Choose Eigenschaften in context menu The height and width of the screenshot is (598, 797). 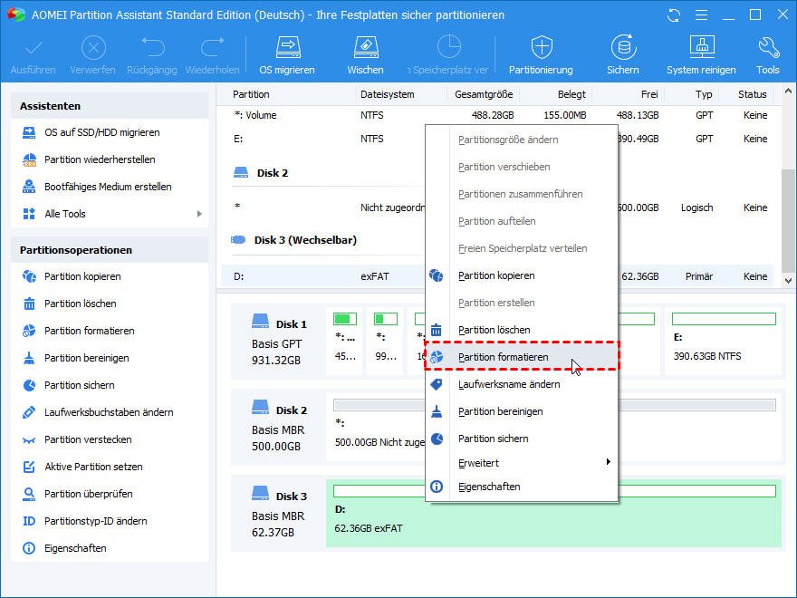[522, 487]
